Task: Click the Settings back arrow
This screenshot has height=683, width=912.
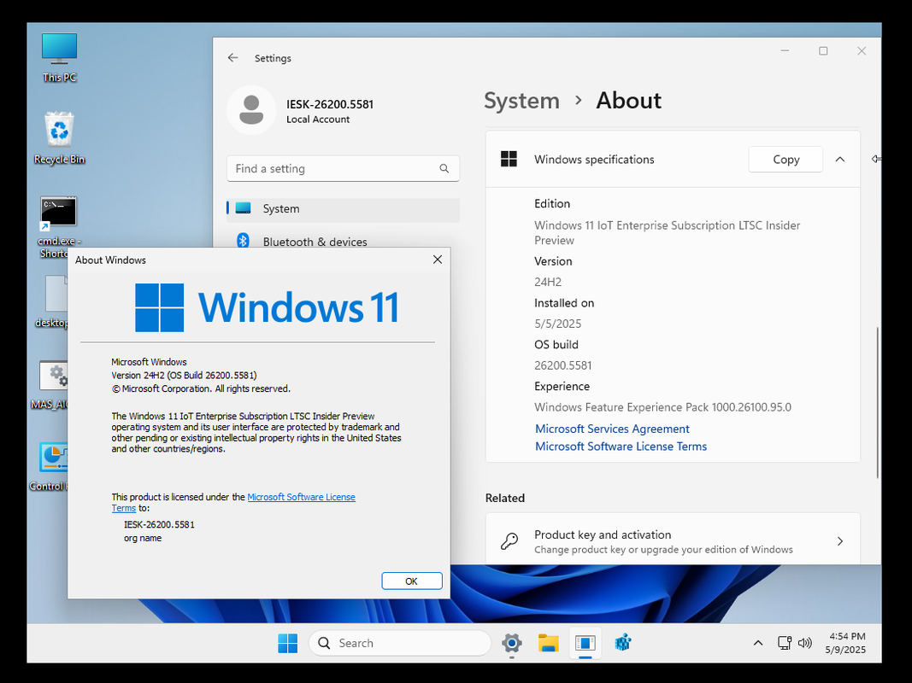Action: click(x=233, y=57)
